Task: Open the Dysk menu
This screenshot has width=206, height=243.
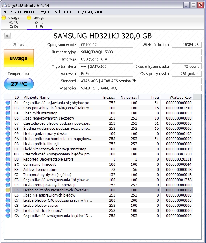Action: point(57,12)
